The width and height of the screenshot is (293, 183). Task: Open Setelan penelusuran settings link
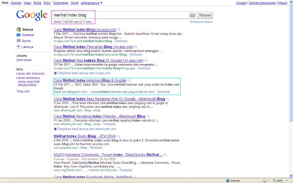click(x=262, y=3)
